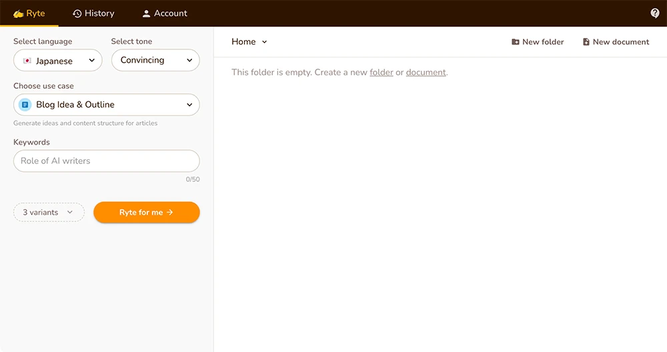Follow the underlined folder link
This screenshot has width=667, height=352.
382,72
